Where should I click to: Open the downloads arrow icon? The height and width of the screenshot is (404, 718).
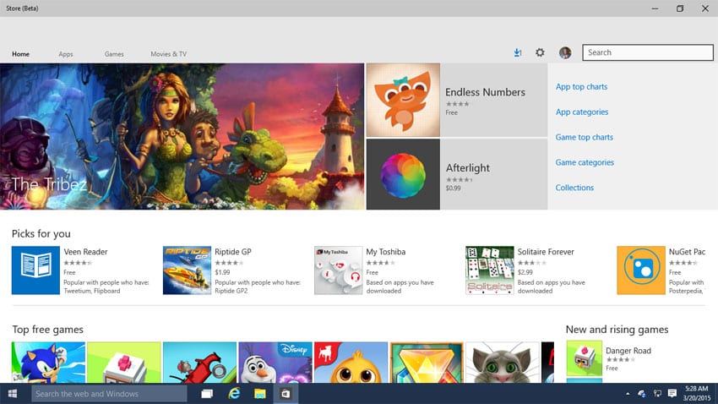tap(518, 52)
